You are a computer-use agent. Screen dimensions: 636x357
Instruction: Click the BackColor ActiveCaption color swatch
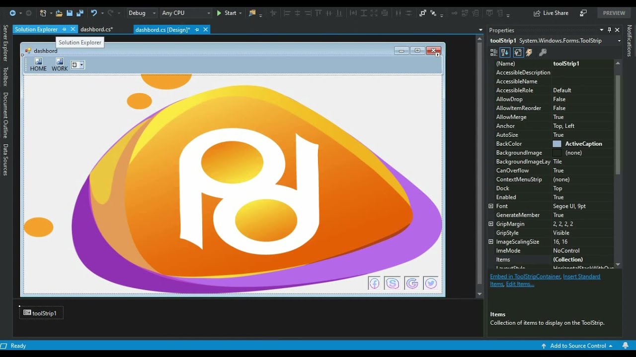557,144
